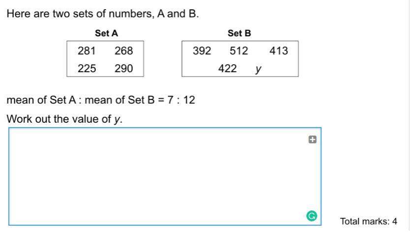Click the 'Work out the value of y' prompt
The height and width of the screenshot is (237, 410).
pos(64,119)
